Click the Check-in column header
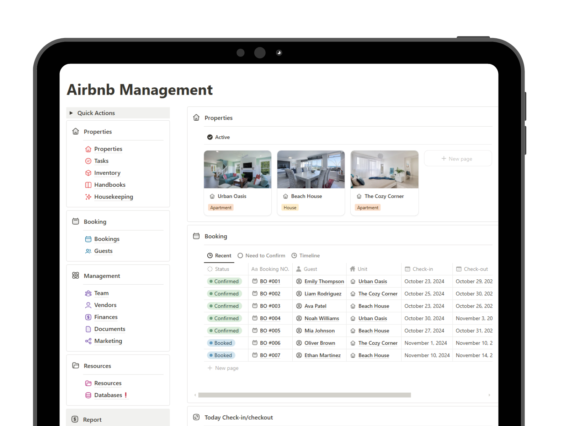Image resolution: width=569 pixels, height=426 pixels. coord(422,269)
